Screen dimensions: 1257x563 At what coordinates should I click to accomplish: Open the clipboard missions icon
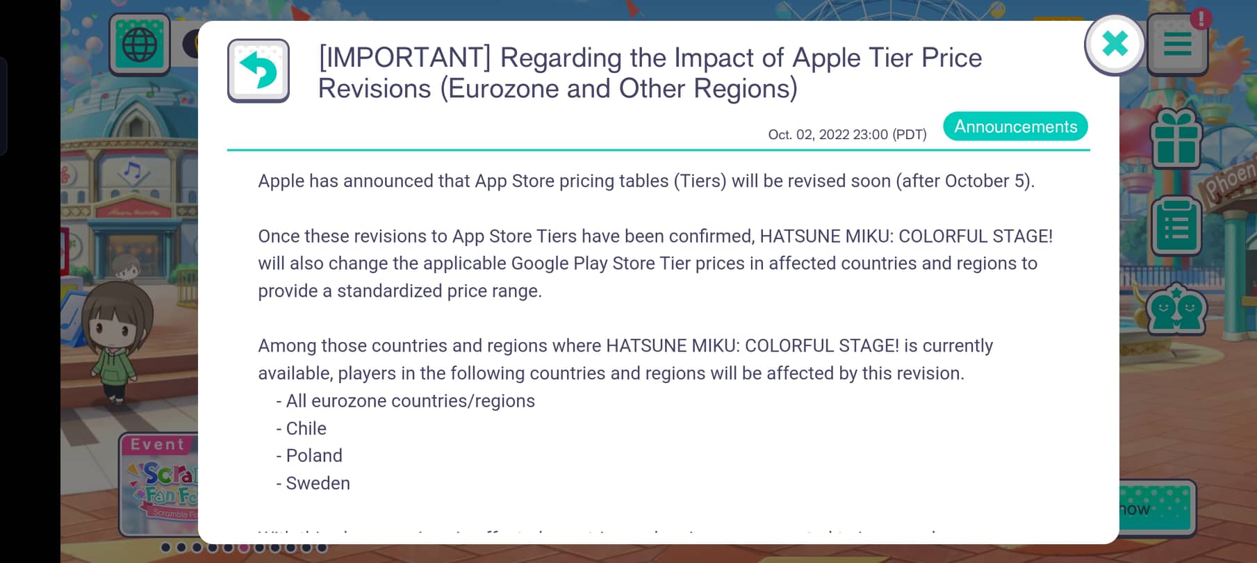[1176, 227]
